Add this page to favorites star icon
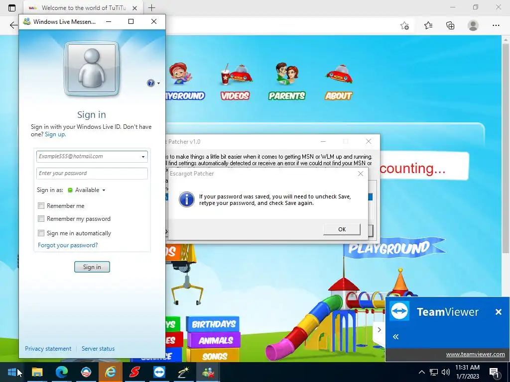The width and height of the screenshot is (510, 382). (404, 26)
